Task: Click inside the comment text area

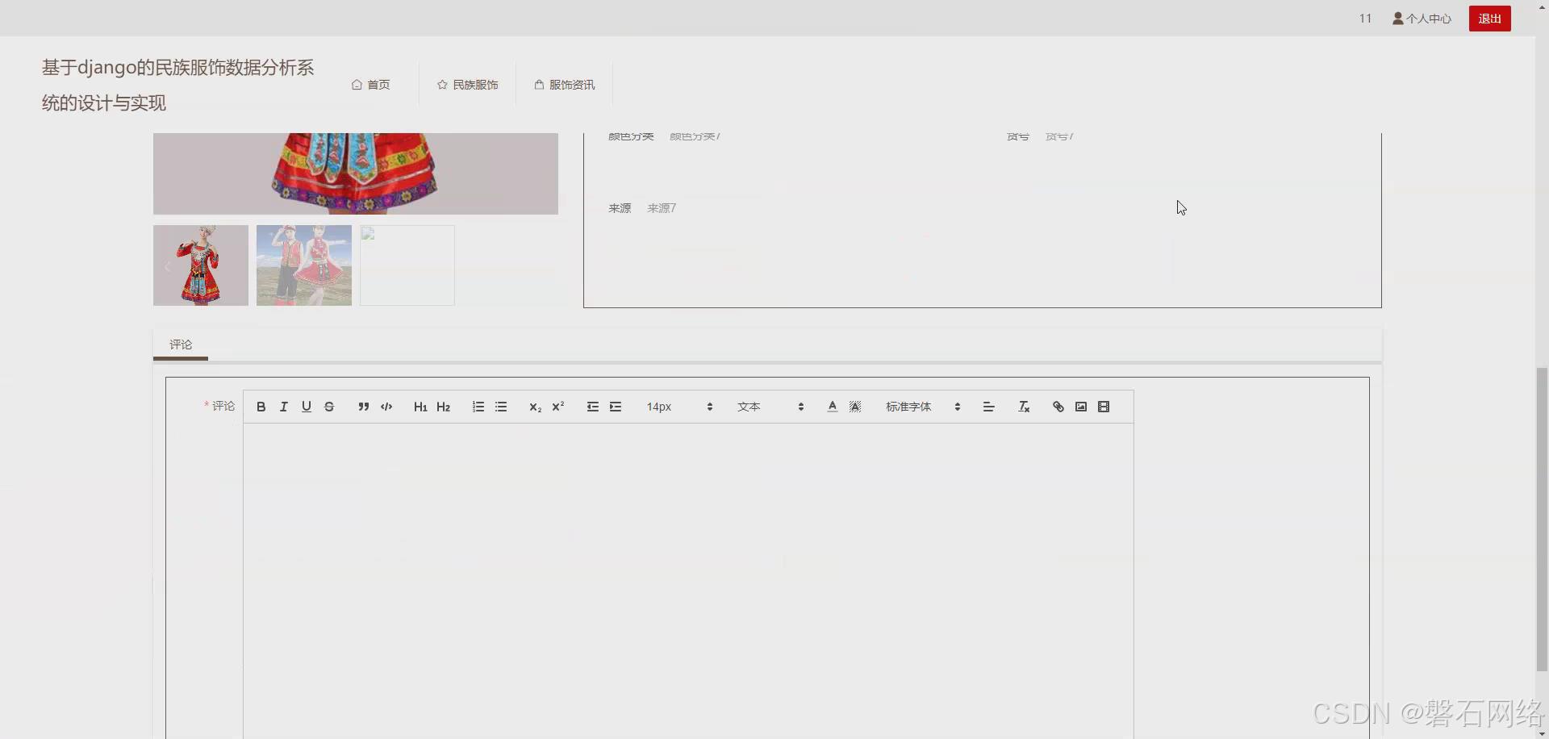Action: tap(688, 581)
